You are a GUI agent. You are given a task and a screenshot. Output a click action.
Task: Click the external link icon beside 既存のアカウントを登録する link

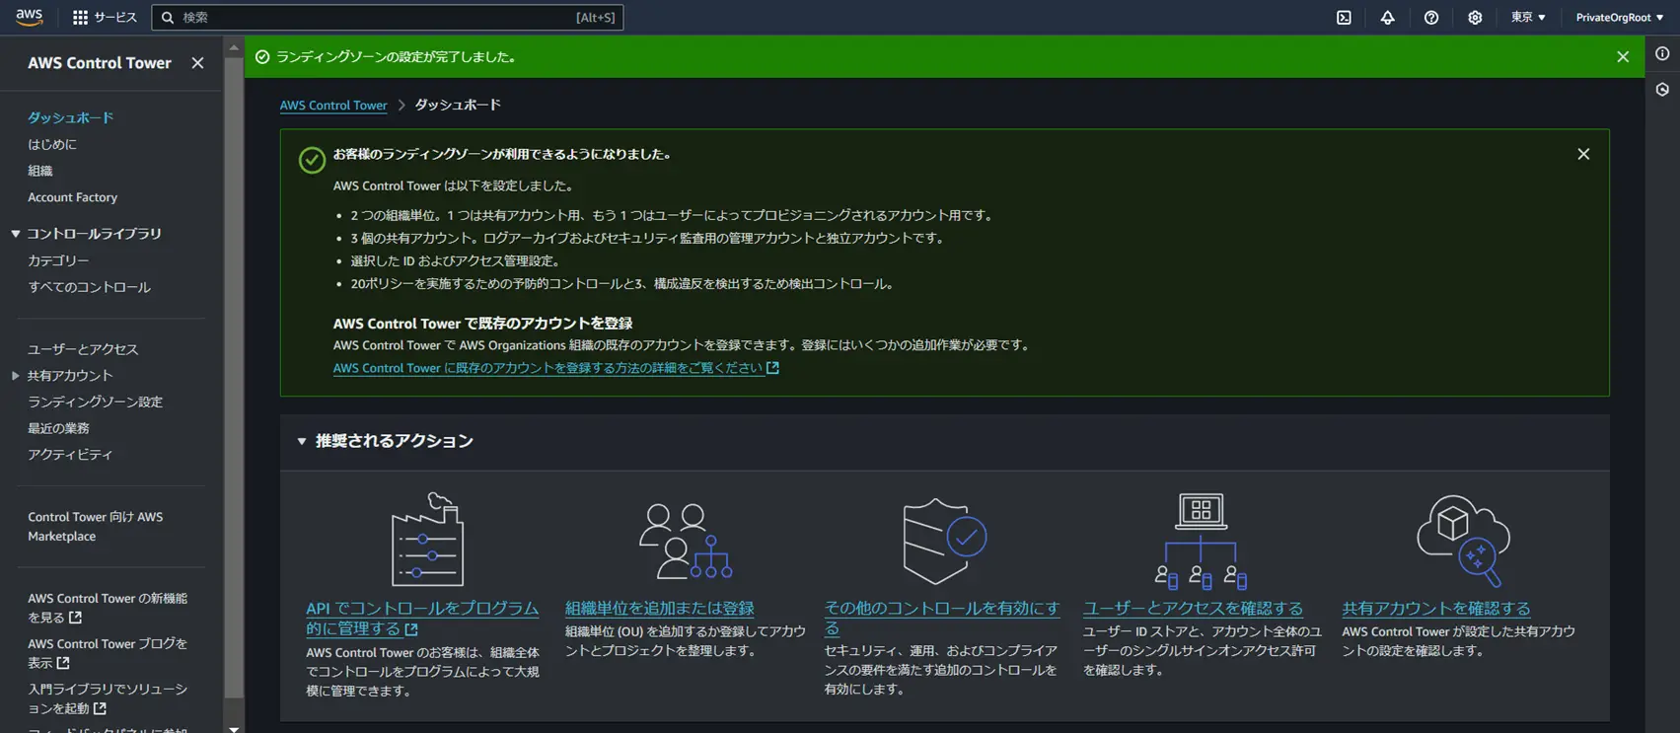[772, 368]
